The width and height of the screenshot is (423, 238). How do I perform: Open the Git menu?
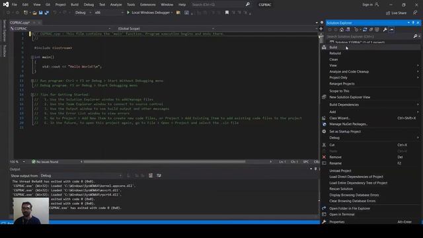(48, 5)
